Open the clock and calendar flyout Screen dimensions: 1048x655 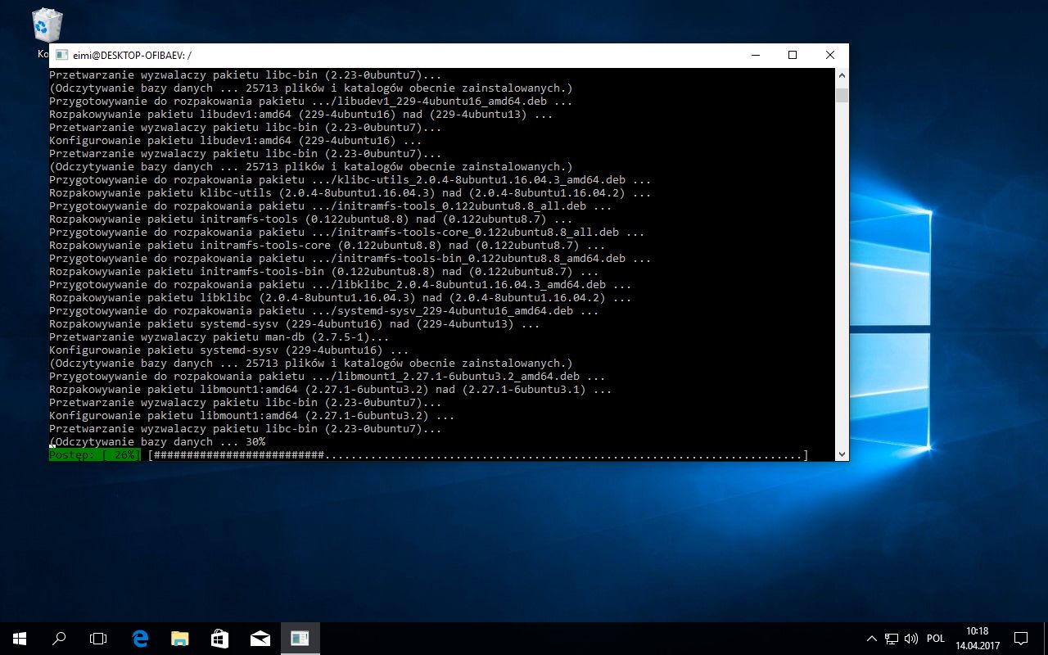click(x=976, y=638)
